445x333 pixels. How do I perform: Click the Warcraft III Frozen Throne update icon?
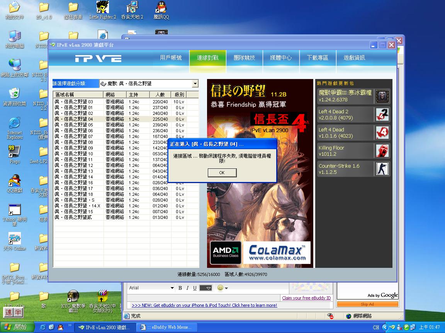point(382,96)
